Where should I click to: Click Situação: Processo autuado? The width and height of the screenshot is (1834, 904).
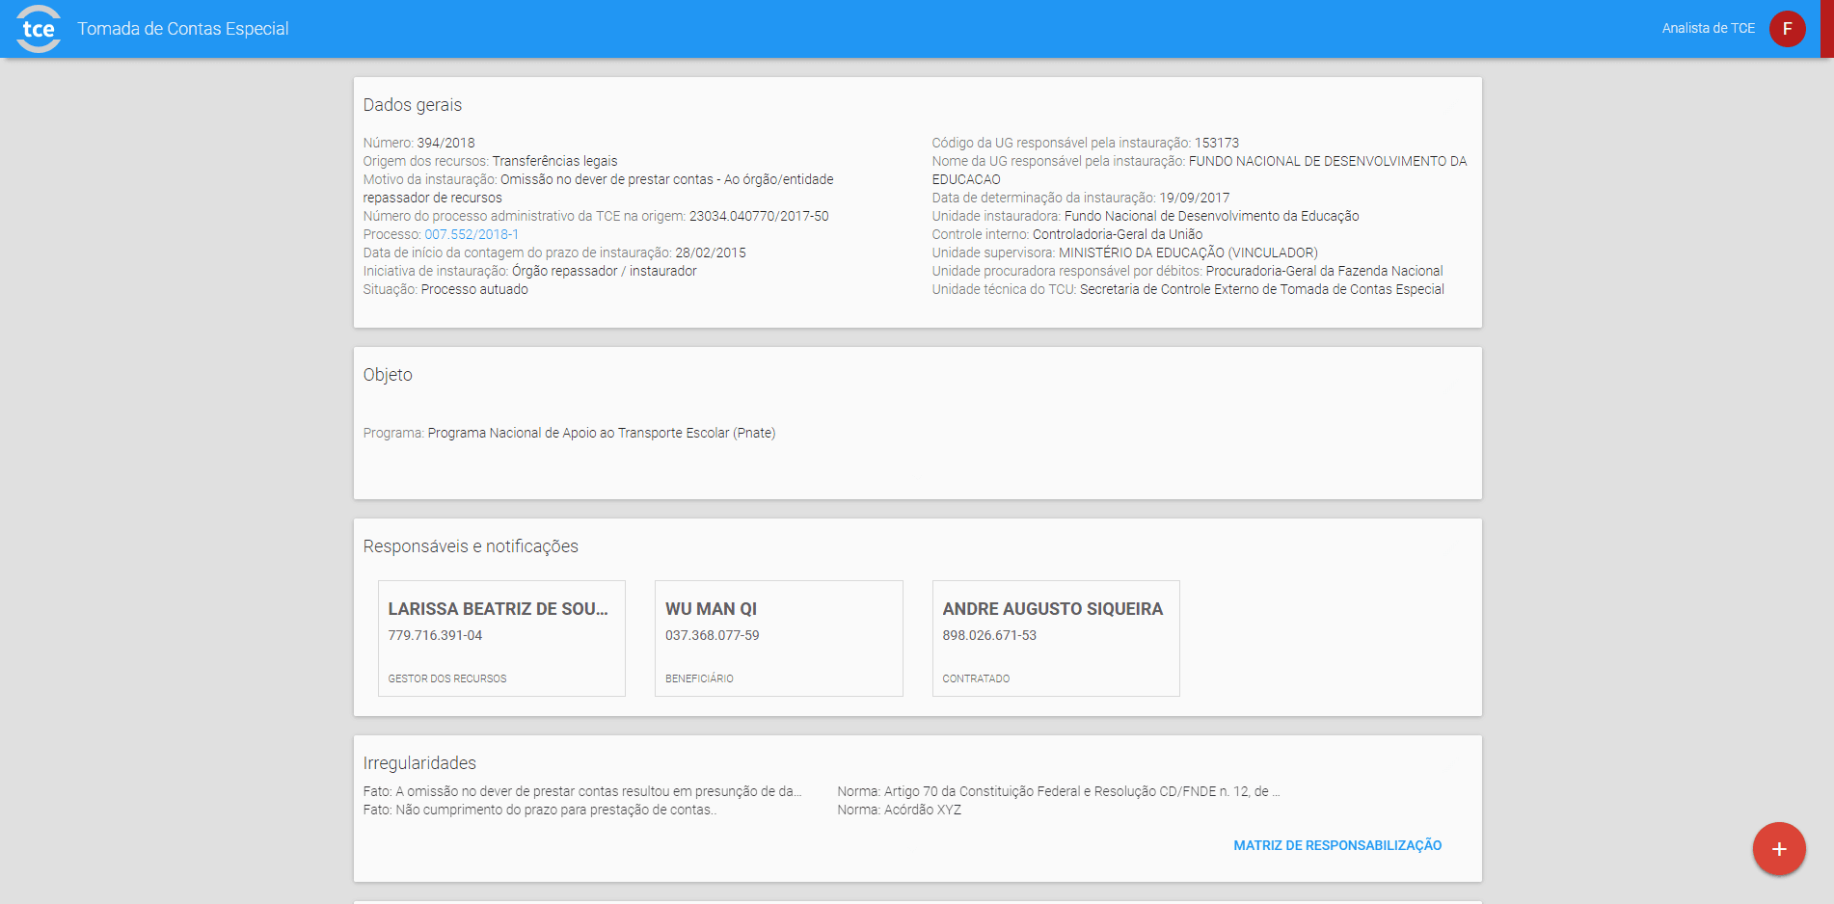[x=445, y=289]
